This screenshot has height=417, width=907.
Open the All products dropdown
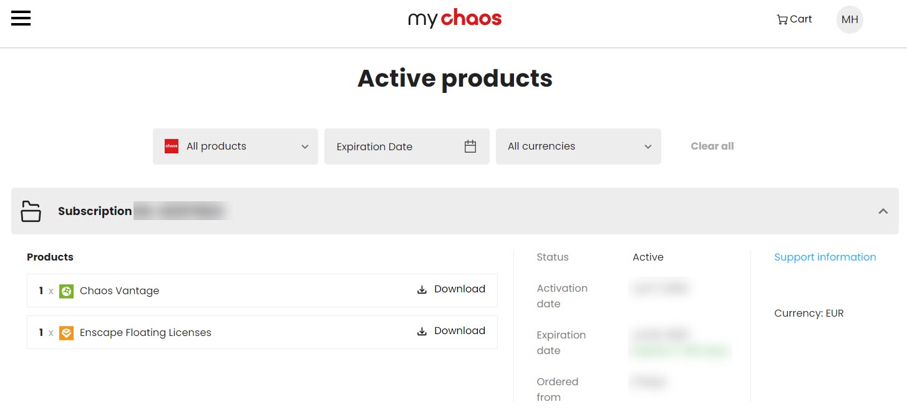coord(235,146)
